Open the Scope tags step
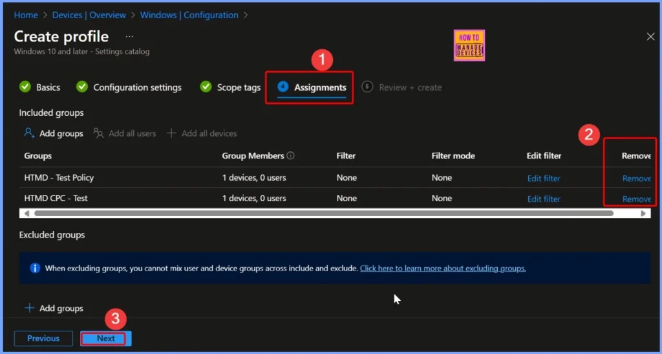Image resolution: width=662 pixels, height=354 pixels. pyautogui.click(x=239, y=87)
